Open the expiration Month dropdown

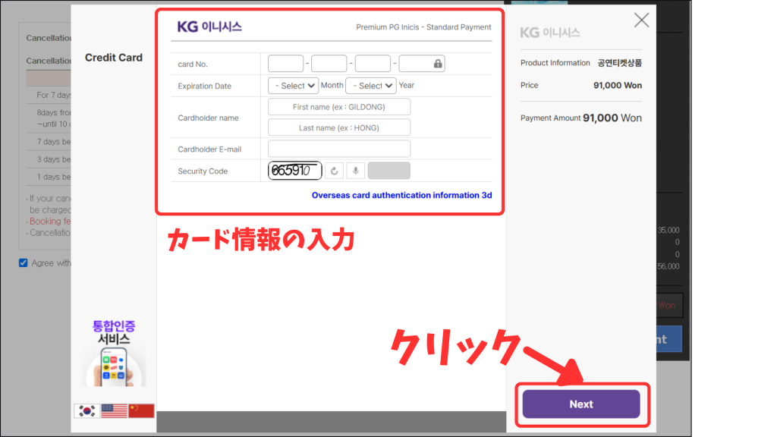(292, 86)
